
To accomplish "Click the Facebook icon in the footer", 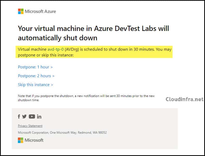I will coord(19,116).
